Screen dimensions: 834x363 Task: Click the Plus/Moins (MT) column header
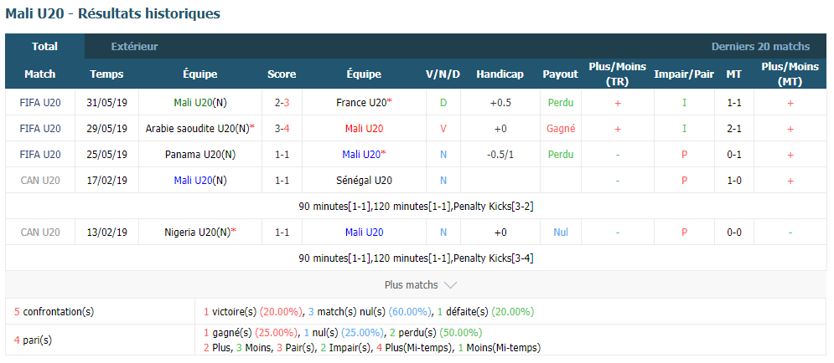(790, 74)
